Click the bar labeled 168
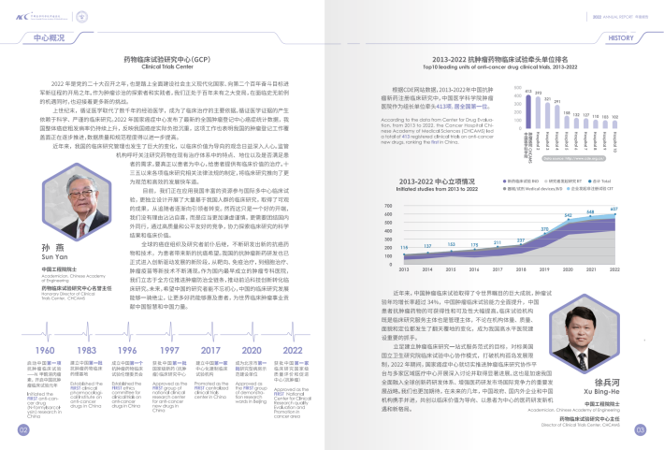Image resolution: width=664 pixels, height=450 pixels. click(567, 122)
